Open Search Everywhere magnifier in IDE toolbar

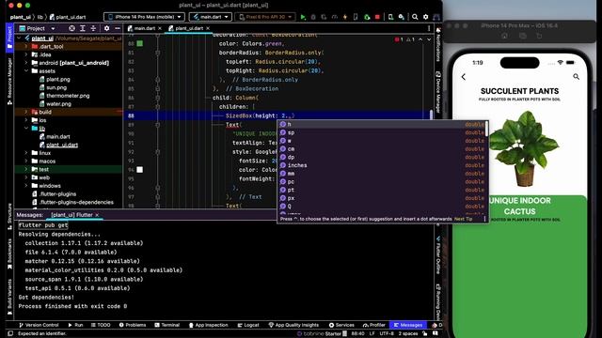[415, 17]
